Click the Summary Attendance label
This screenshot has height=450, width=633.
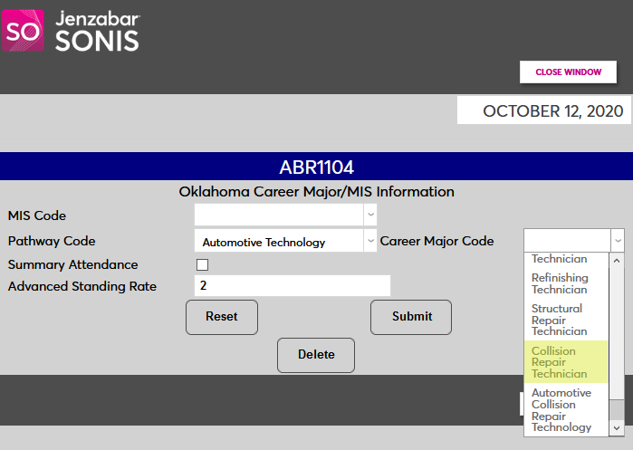click(73, 264)
